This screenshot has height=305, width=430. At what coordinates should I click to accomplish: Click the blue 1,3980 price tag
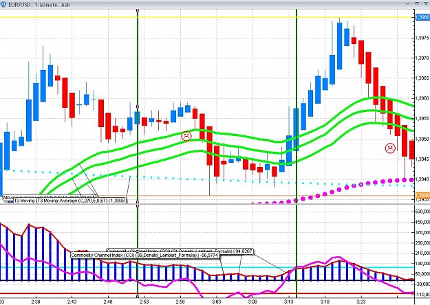click(x=422, y=17)
